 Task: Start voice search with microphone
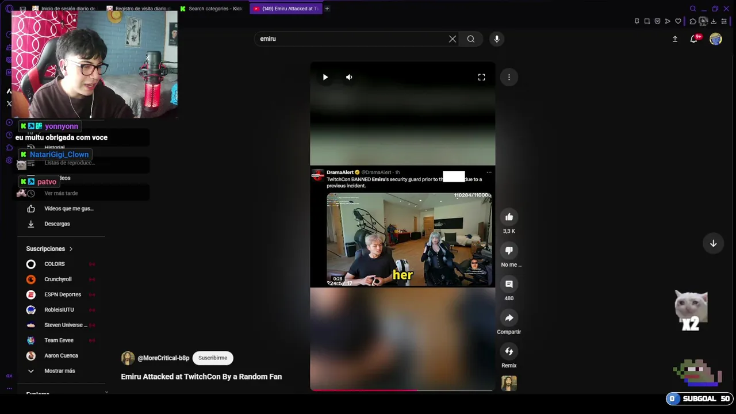pyautogui.click(x=497, y=39)
